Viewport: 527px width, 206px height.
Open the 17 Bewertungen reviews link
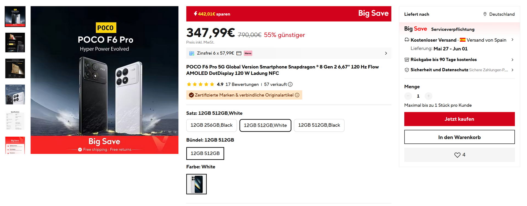(242, 84)
